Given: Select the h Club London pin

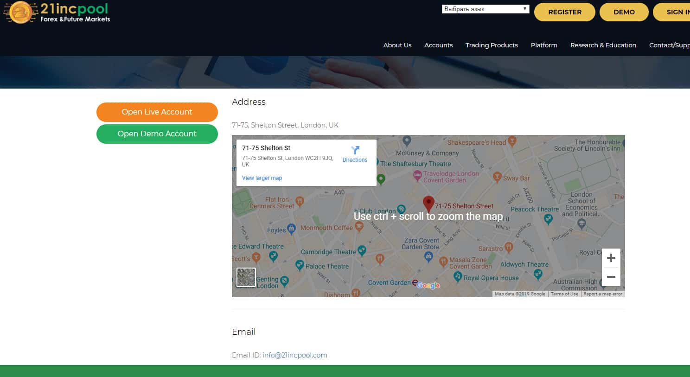Looking at the screenshot, I should 402,209.
